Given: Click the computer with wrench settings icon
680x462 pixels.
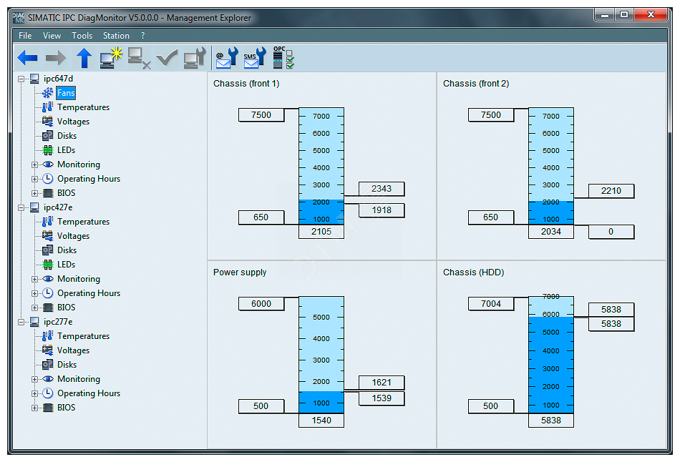Looking at the screenshot, I should (x=195, y=59).
